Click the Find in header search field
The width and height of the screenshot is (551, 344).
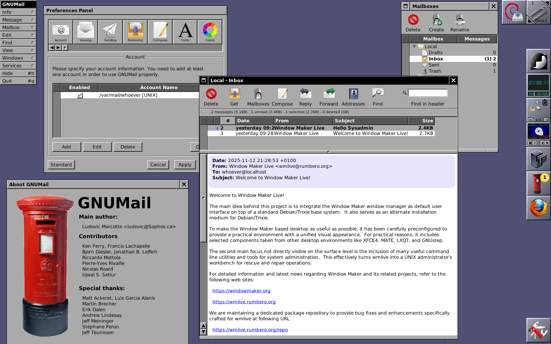tap(428, 93)
